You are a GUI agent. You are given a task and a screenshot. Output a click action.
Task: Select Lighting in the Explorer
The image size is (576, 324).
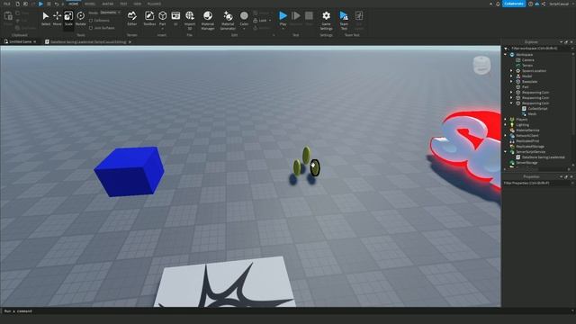[x=522, y=125]
